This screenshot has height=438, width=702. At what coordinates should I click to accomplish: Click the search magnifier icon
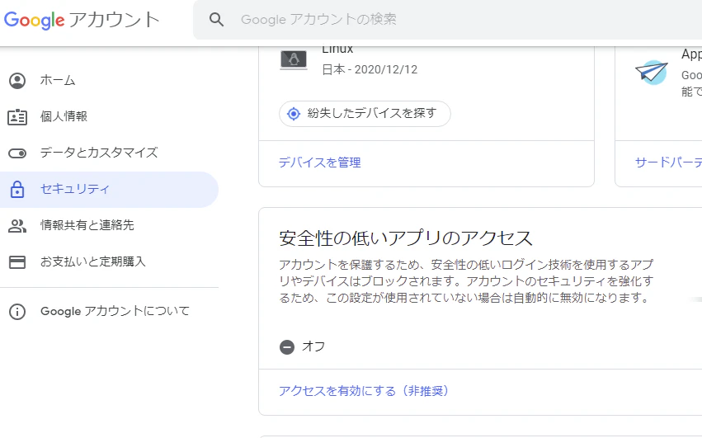(x=216, y=19)
